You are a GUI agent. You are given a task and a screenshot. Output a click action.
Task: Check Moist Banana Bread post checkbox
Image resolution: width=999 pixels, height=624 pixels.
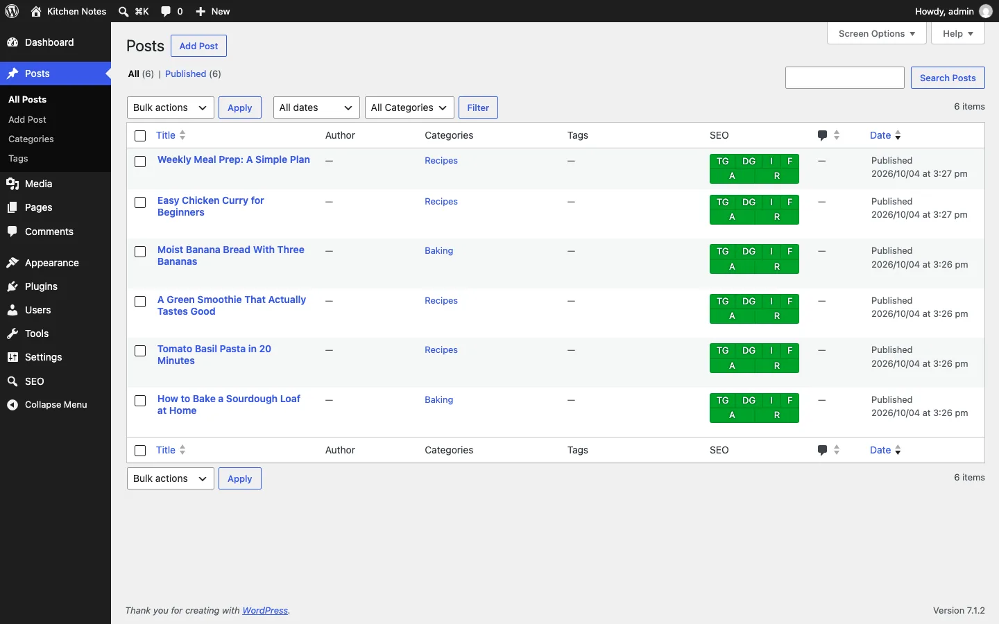click(x=140, y=252)
